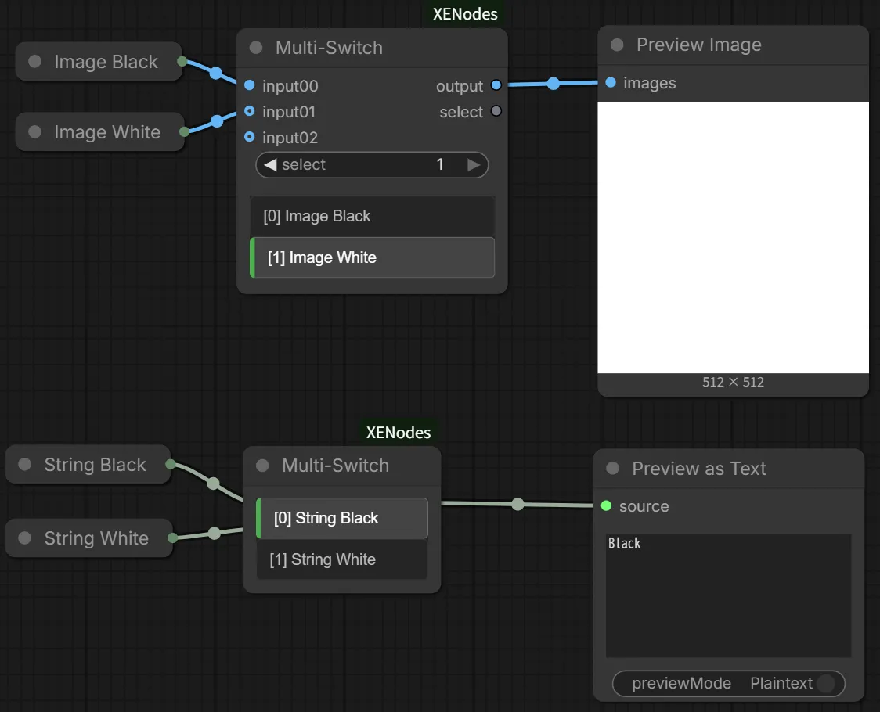Click the Preview as Text node's collapse dot
Screen dimensions: 880x712
click(x=613, y=469)
